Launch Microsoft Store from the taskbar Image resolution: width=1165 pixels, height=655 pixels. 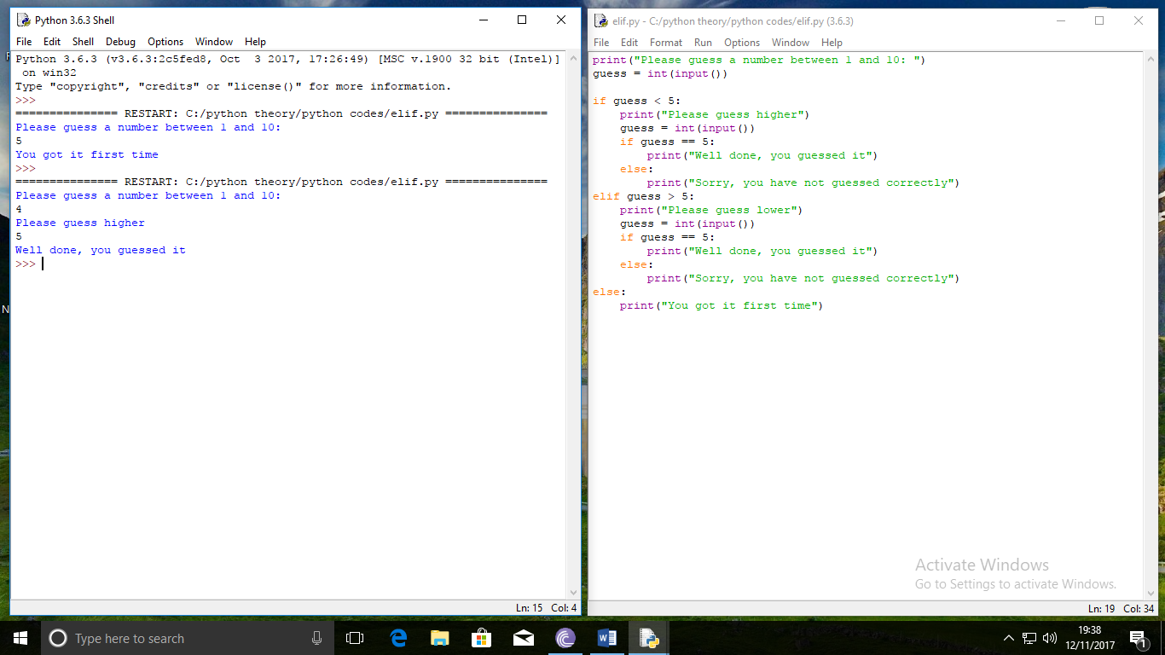point(481,637)
